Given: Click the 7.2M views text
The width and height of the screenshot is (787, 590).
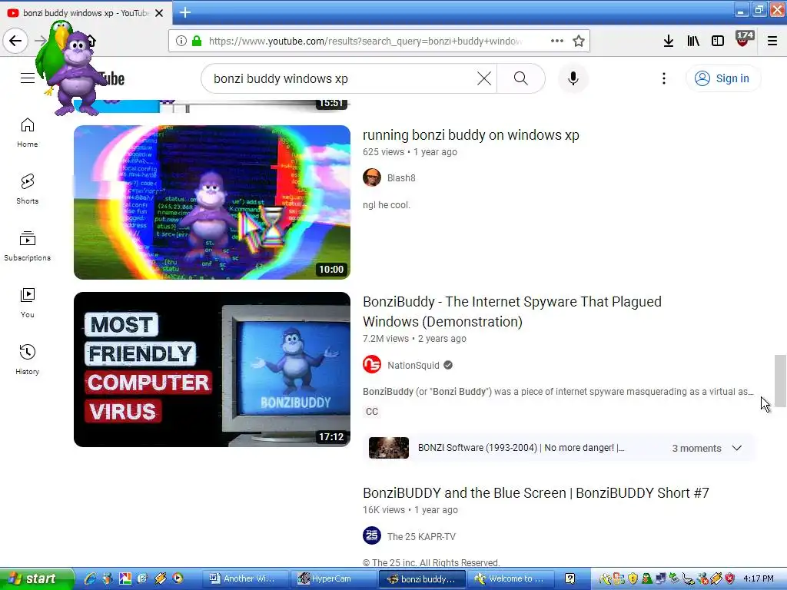Looking at the screenshot, I should click(386, 339).
